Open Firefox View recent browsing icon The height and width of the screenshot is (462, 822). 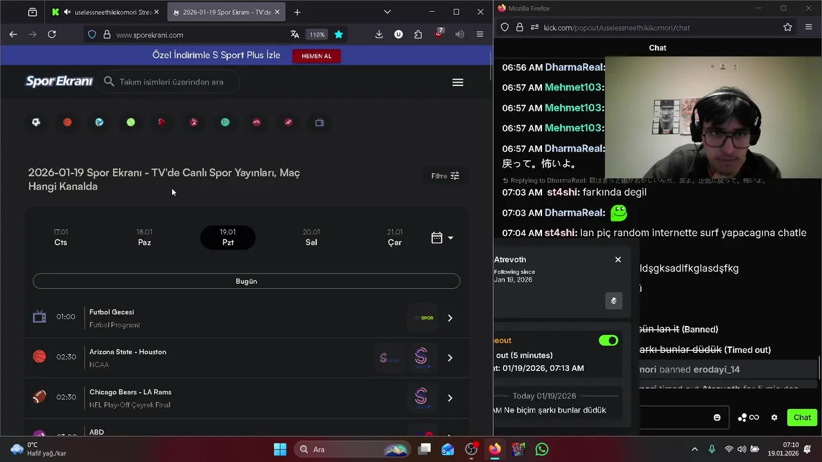[x=32, y=12]
